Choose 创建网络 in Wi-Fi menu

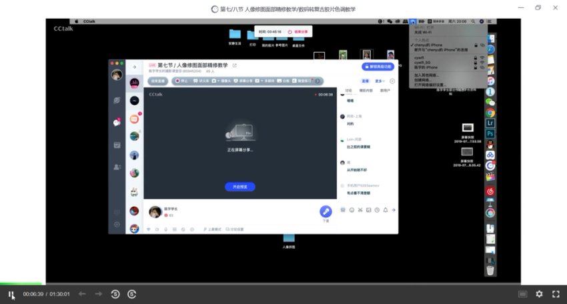click(x=422, y=80)
